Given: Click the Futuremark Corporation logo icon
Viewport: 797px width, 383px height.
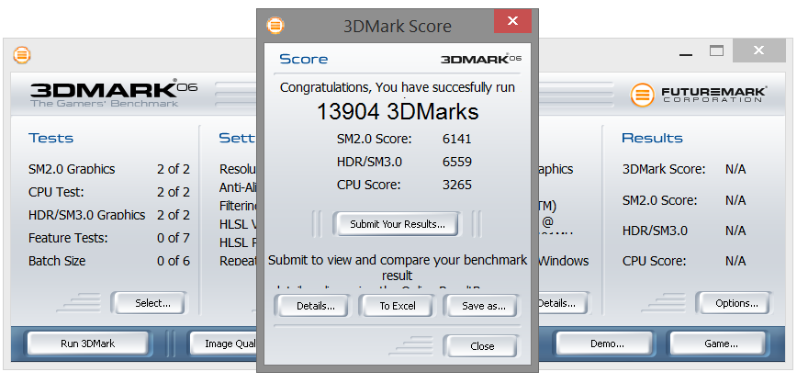Looking at the screenshot, I should click(643, 95).
